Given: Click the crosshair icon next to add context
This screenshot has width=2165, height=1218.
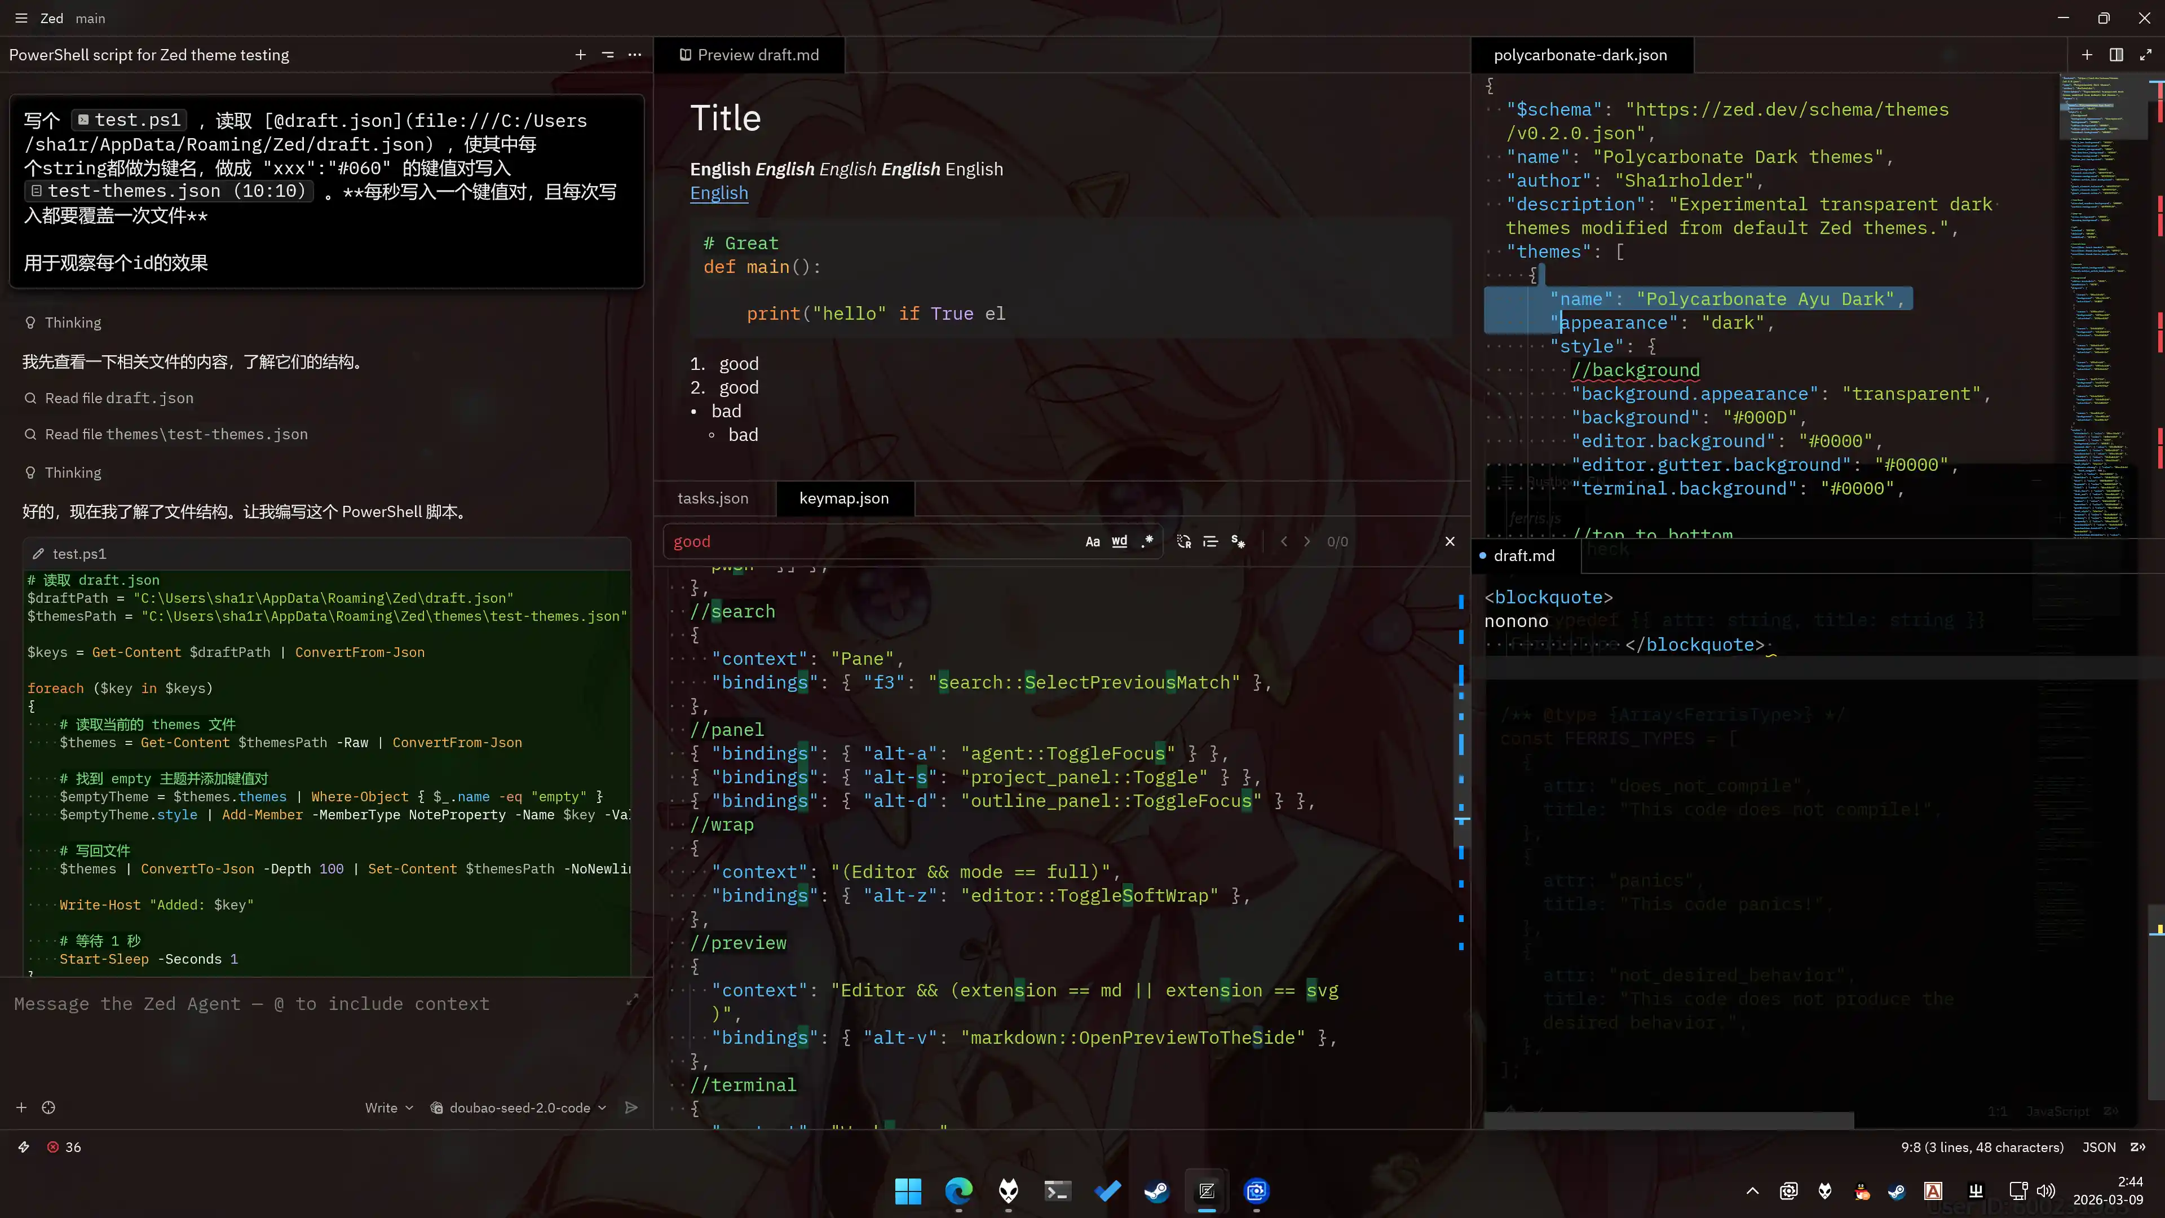Looking at the screenshot, I should point(48,1108).
